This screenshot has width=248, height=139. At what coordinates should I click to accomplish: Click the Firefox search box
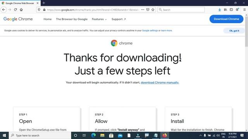181,10
